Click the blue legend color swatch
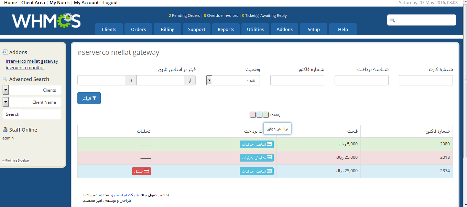Screen dimensions: 467x207 [259, 115]
